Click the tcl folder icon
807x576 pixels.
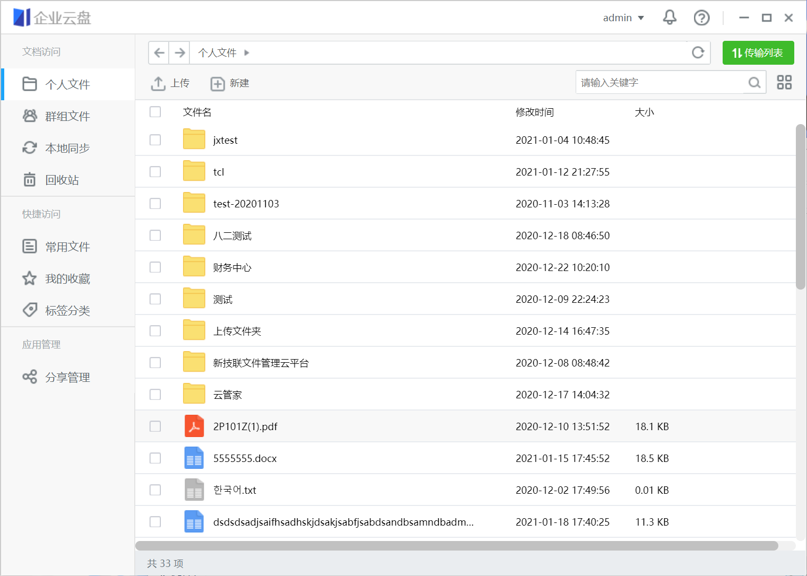click(x=194, y=171)
